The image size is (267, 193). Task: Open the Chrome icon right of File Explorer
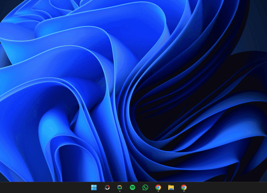tap(184, 187)
